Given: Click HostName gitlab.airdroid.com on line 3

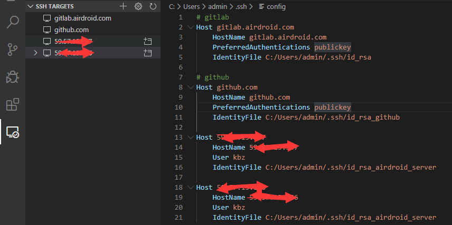Looking at the screenshot, I should [269, 37].
